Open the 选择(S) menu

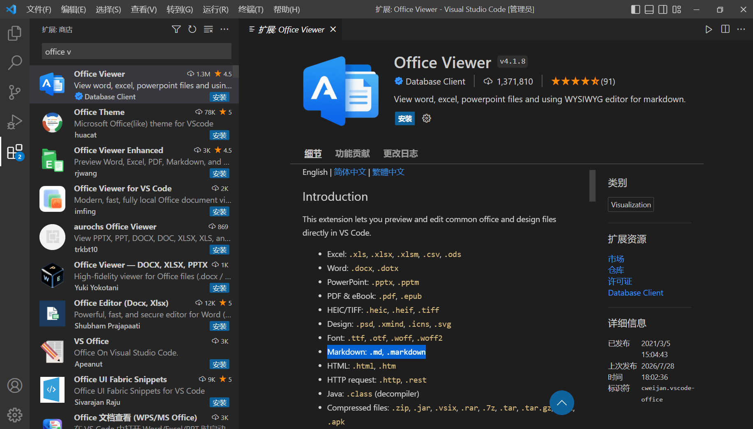tap(109, 9)
